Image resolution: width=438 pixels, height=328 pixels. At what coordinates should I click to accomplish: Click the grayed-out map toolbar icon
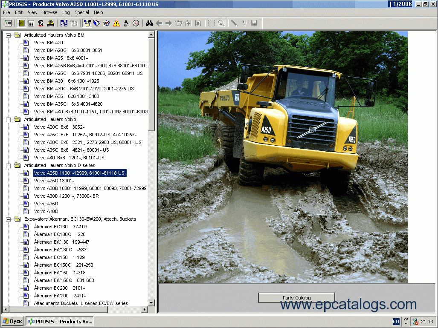[x=74, y=23]
